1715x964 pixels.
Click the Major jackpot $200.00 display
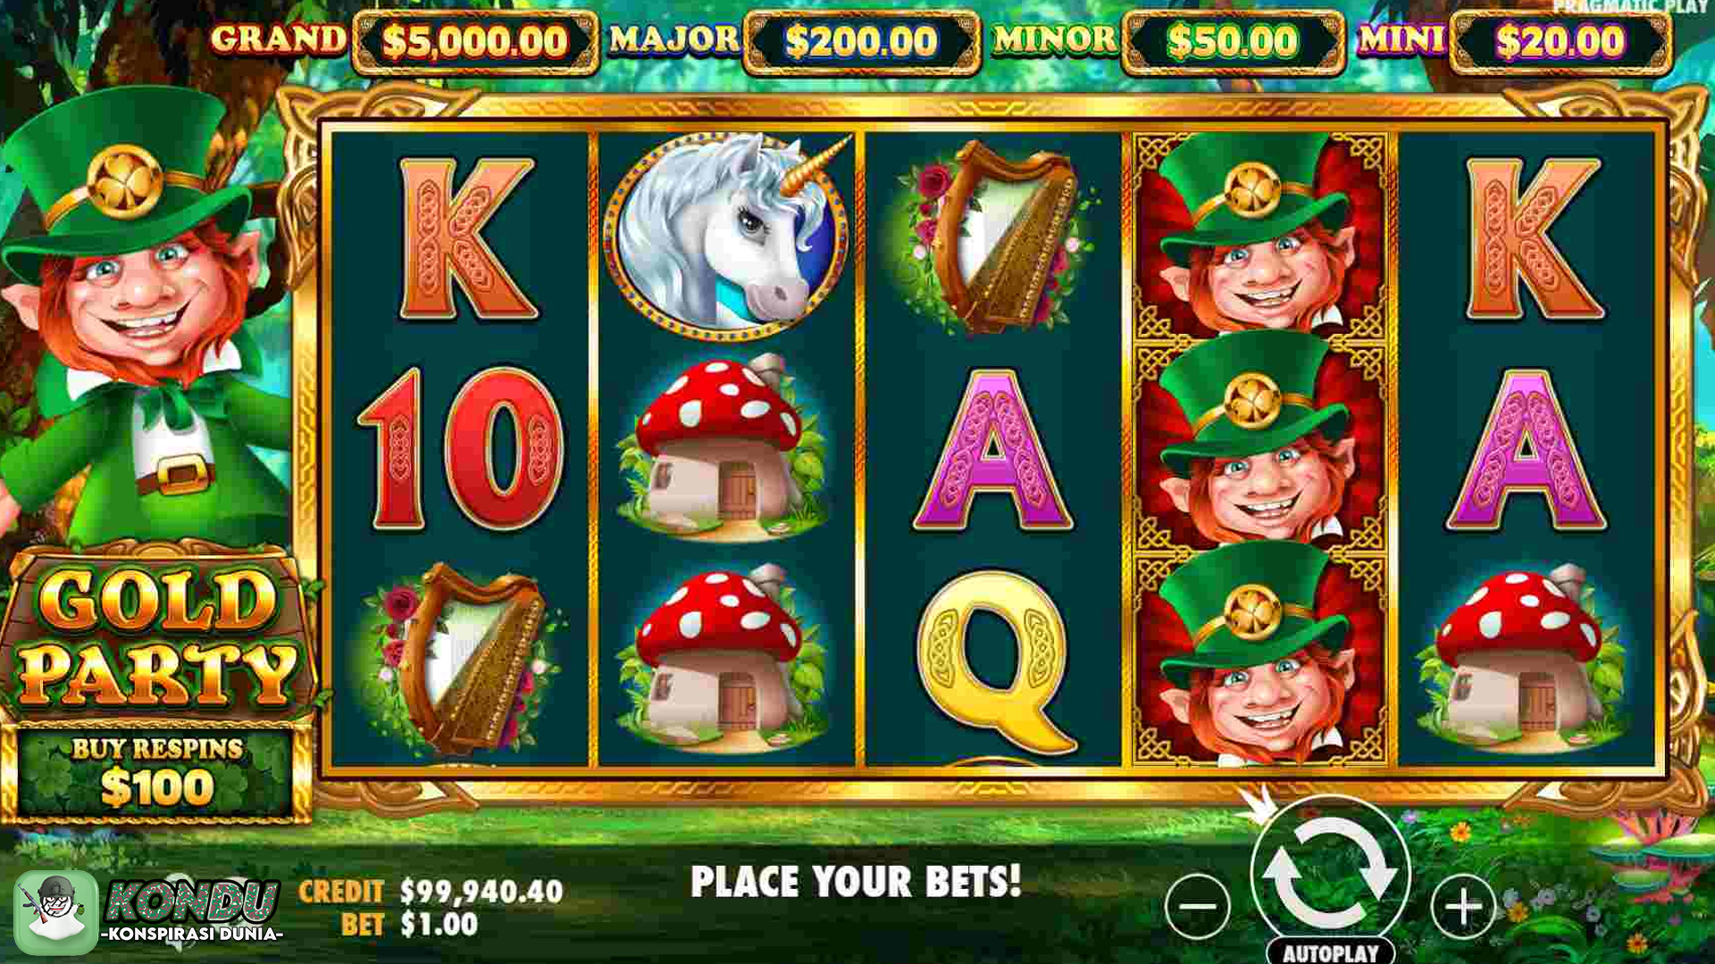(861, 41)
